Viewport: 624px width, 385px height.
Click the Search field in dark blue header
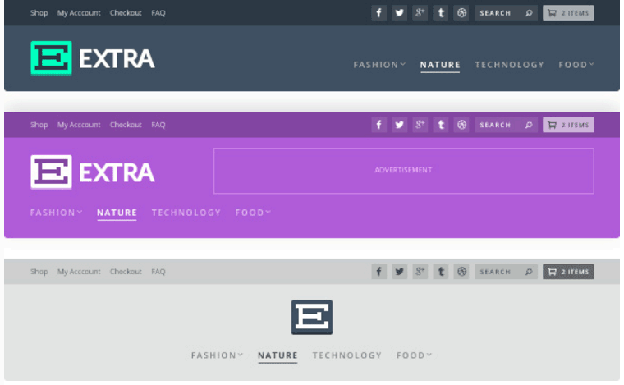click(x=507, y=13)
